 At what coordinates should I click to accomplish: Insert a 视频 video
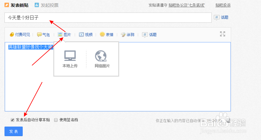click(x=86, y=35)
